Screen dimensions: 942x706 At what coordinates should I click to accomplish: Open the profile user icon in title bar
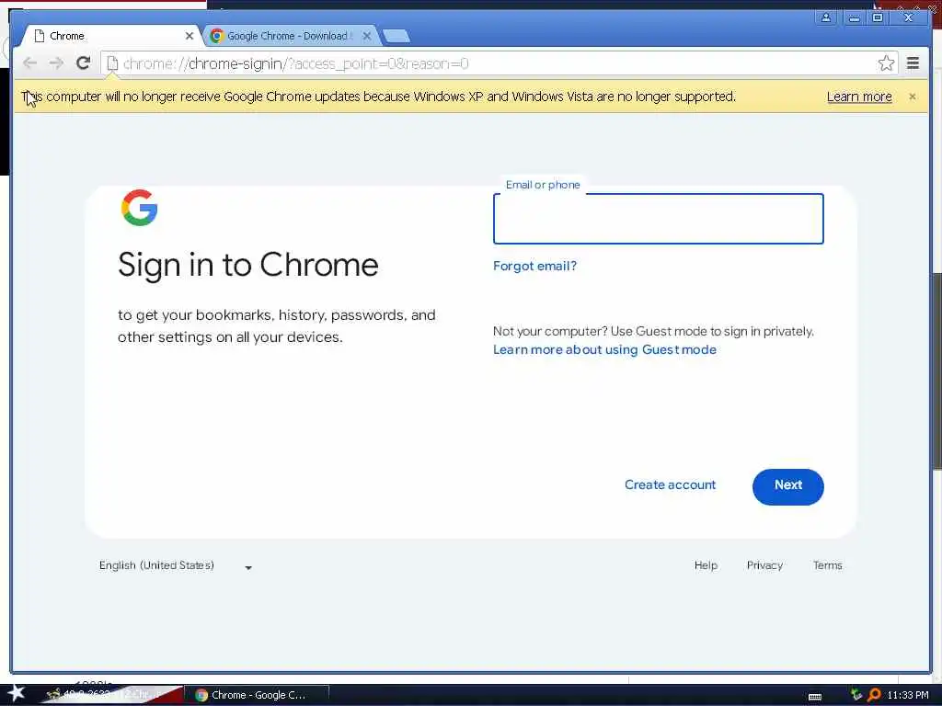point(826,17)
